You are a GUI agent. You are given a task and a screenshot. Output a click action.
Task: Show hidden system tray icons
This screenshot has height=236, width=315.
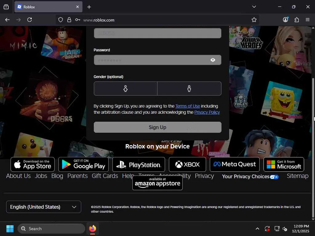(257, 229)
